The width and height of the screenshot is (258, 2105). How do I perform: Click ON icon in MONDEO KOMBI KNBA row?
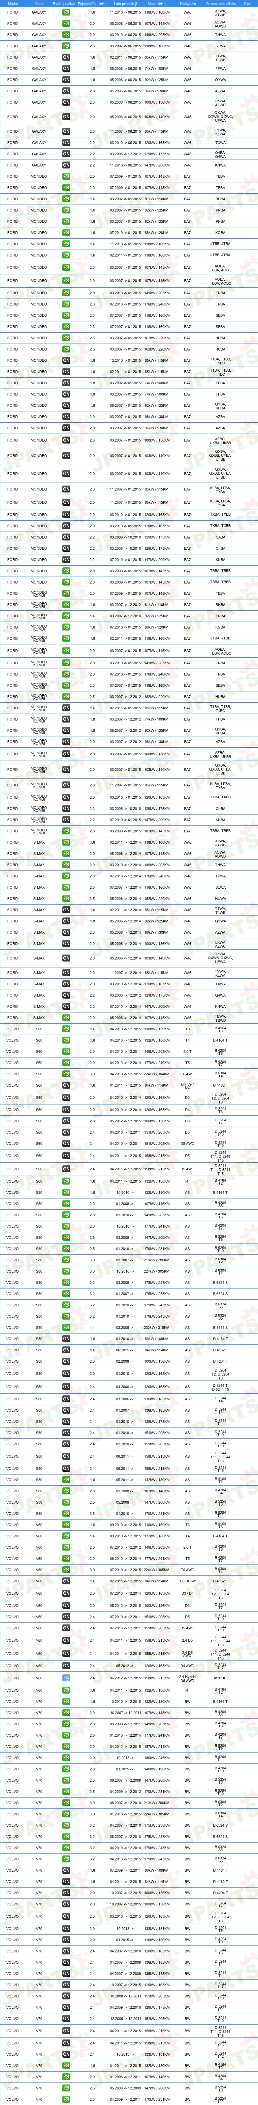pos(67,819)
